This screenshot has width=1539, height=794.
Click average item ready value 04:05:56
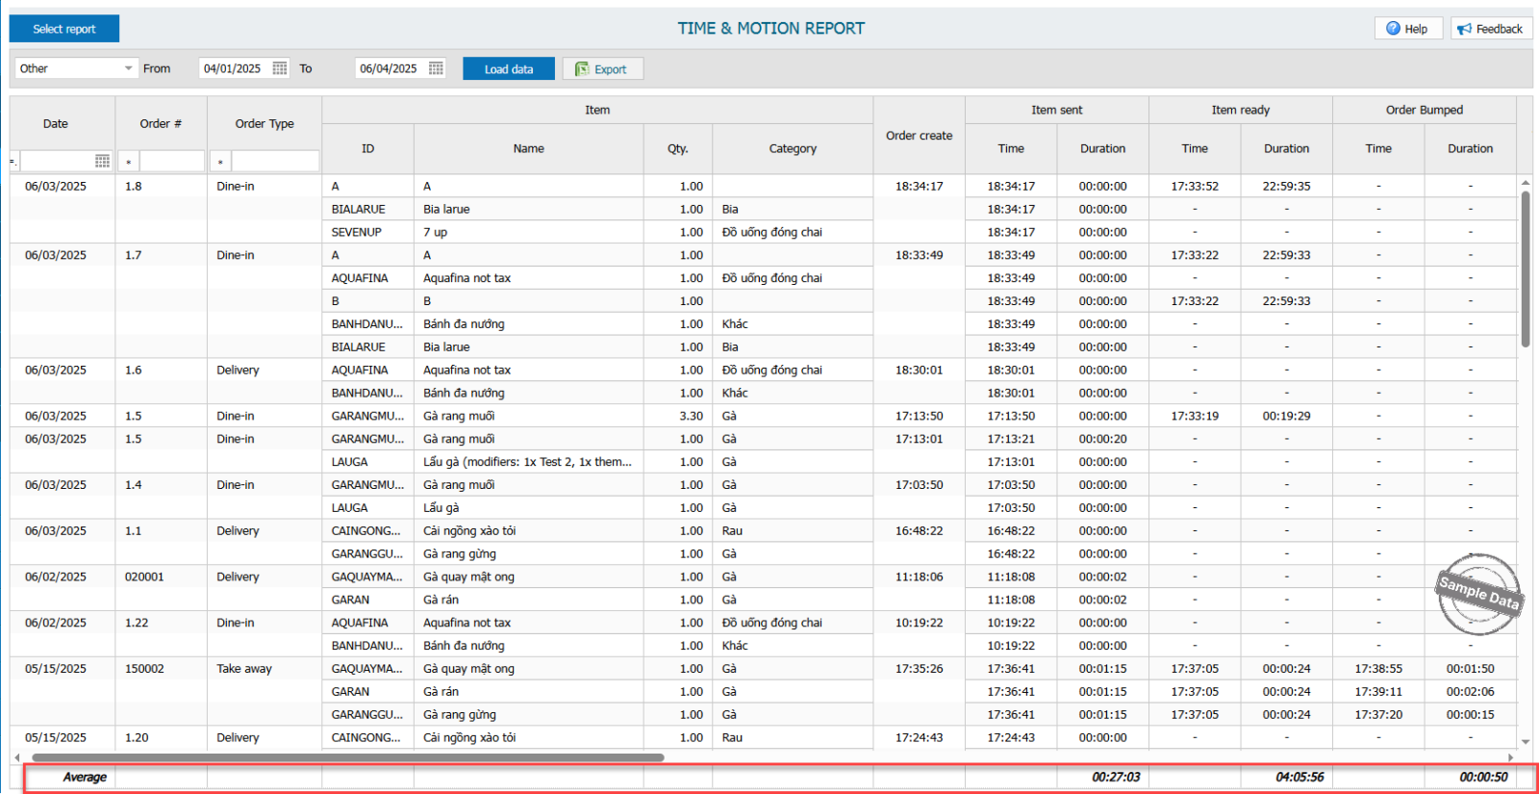click(1299, 777)
